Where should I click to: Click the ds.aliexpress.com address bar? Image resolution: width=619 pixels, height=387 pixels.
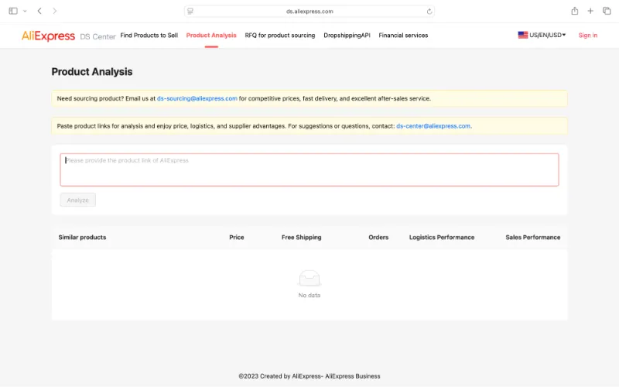pyautogui.click(x=309, y=11)
